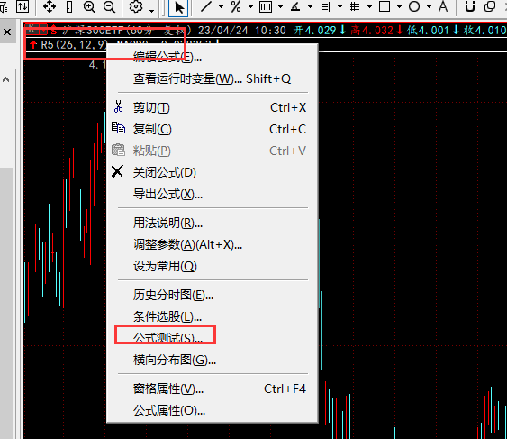This screenshot has height=439, width=507.
Task: Expand dropdown arrow next to line tool
Action: (222, 7)
